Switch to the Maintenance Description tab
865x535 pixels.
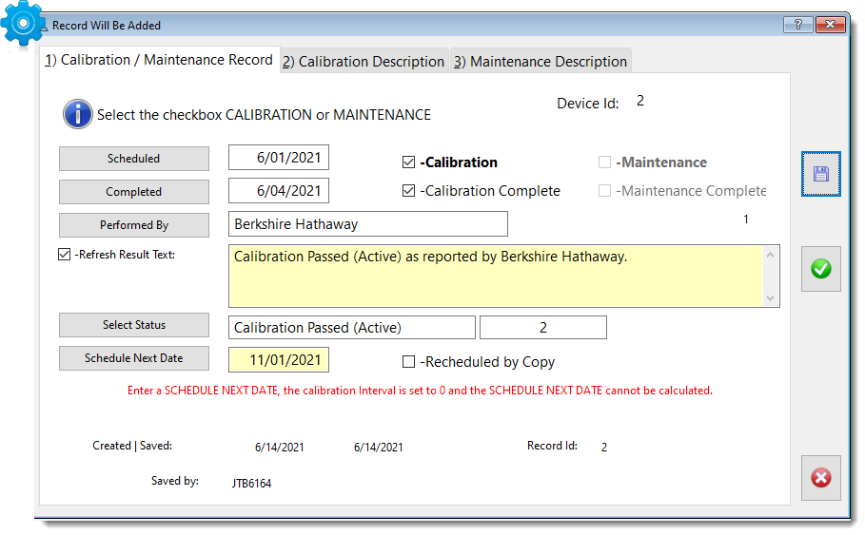pyautogui.click(x=541, y=61)
